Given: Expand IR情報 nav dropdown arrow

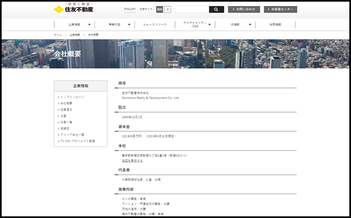Looking at the screenshot, I should click(250, 25).
